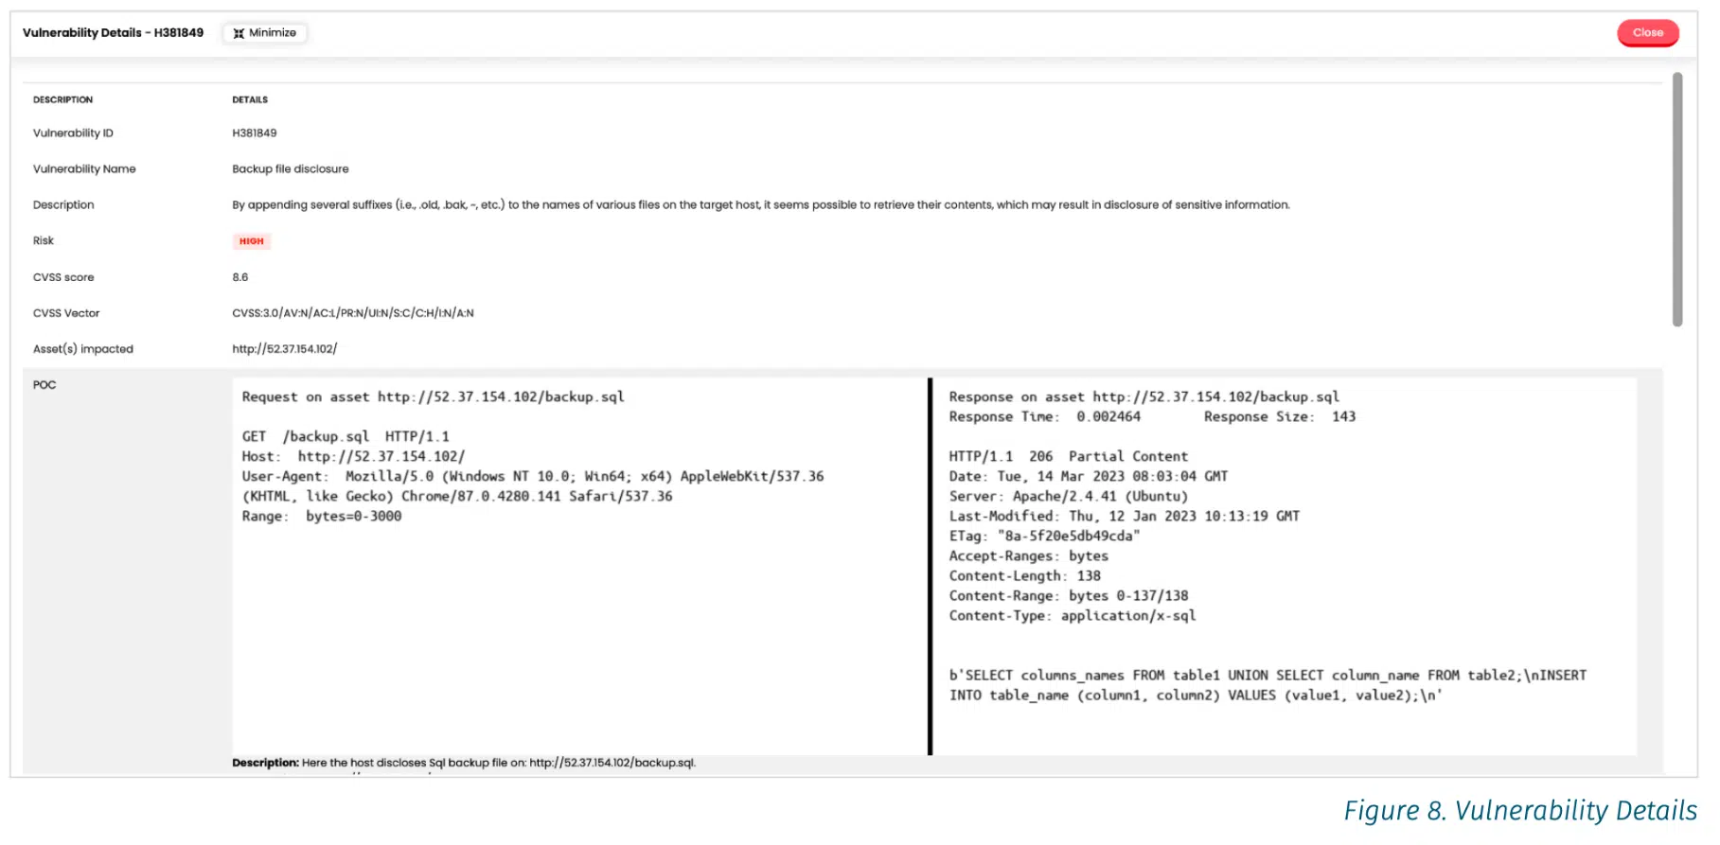The image size is (1720, 845).
Task: Click the 'Risk' row label
Action: [x=44, y=241]
